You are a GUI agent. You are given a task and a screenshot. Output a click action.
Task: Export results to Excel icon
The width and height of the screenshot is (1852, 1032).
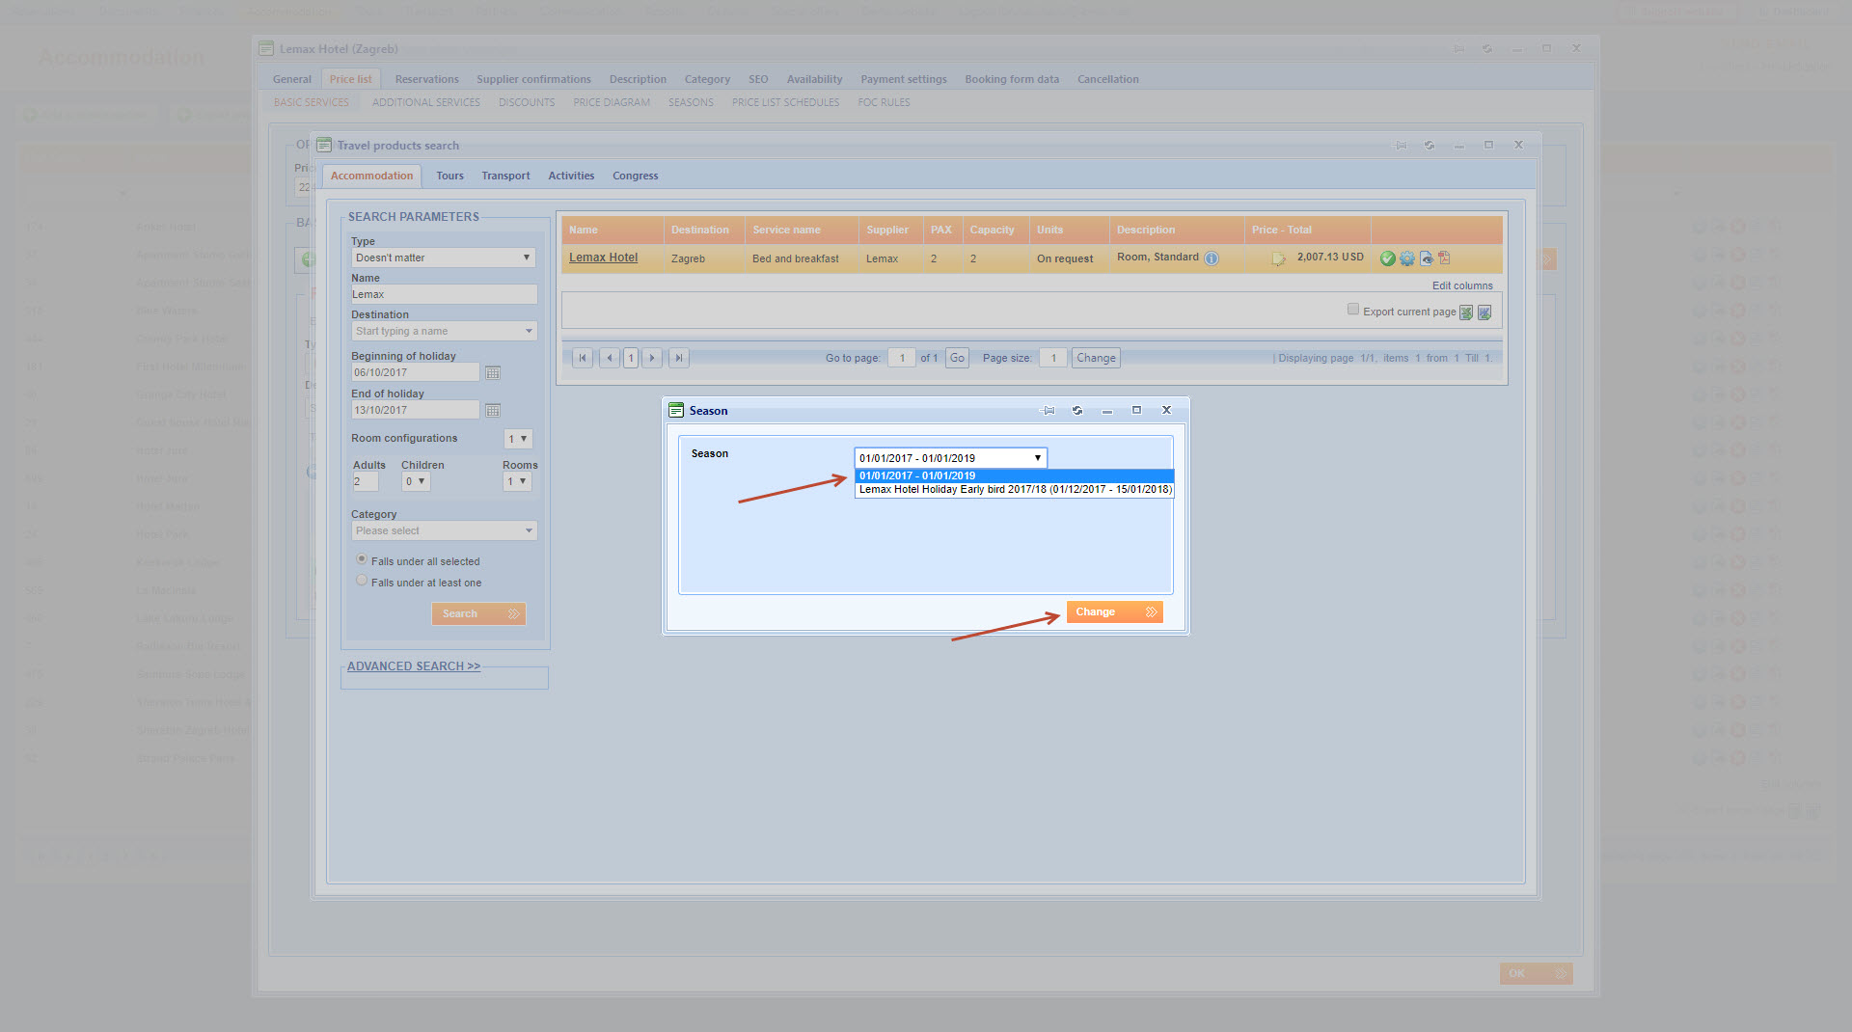coord(1466,312)
